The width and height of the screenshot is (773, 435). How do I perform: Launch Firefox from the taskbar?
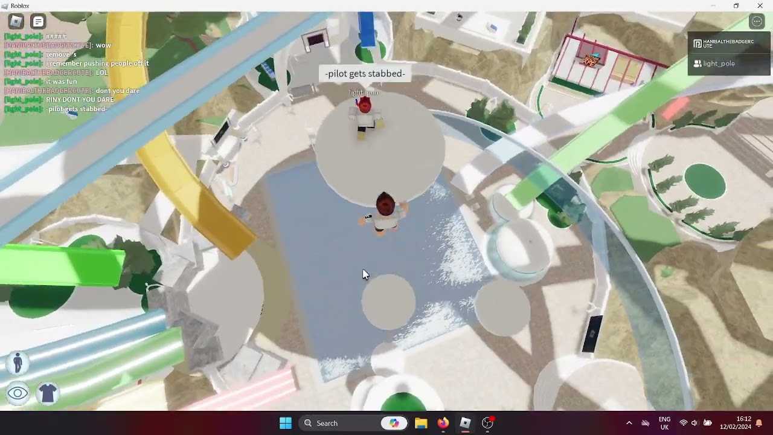coord(443,423)
